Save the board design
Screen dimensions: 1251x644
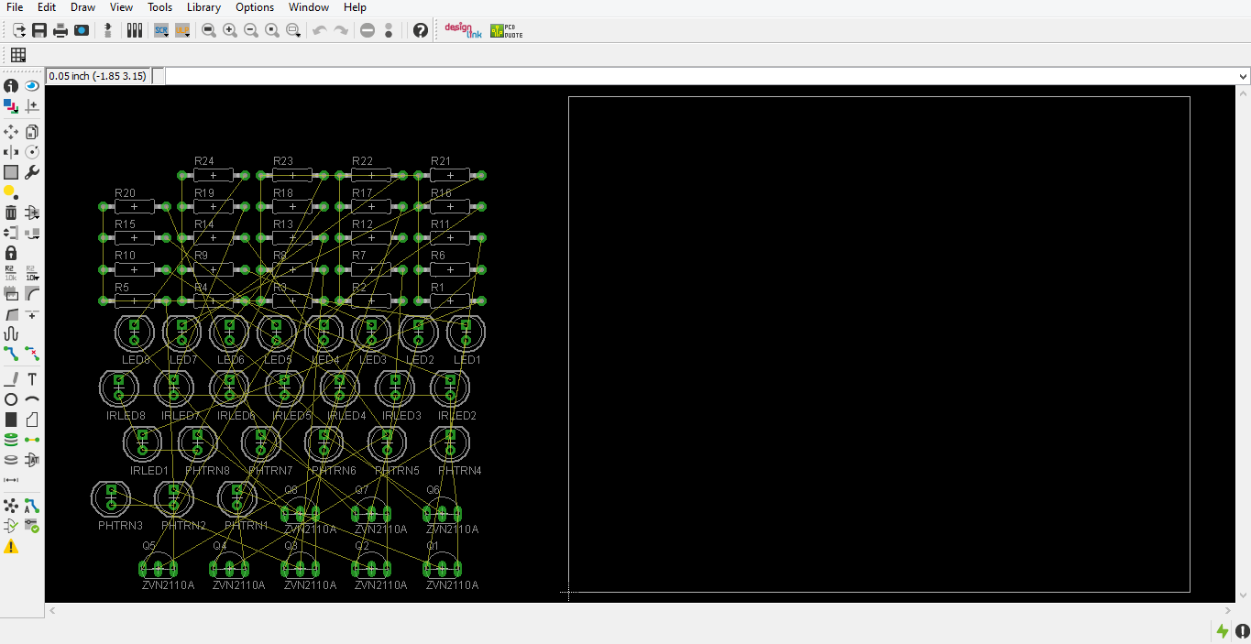(x=39, y=30)
